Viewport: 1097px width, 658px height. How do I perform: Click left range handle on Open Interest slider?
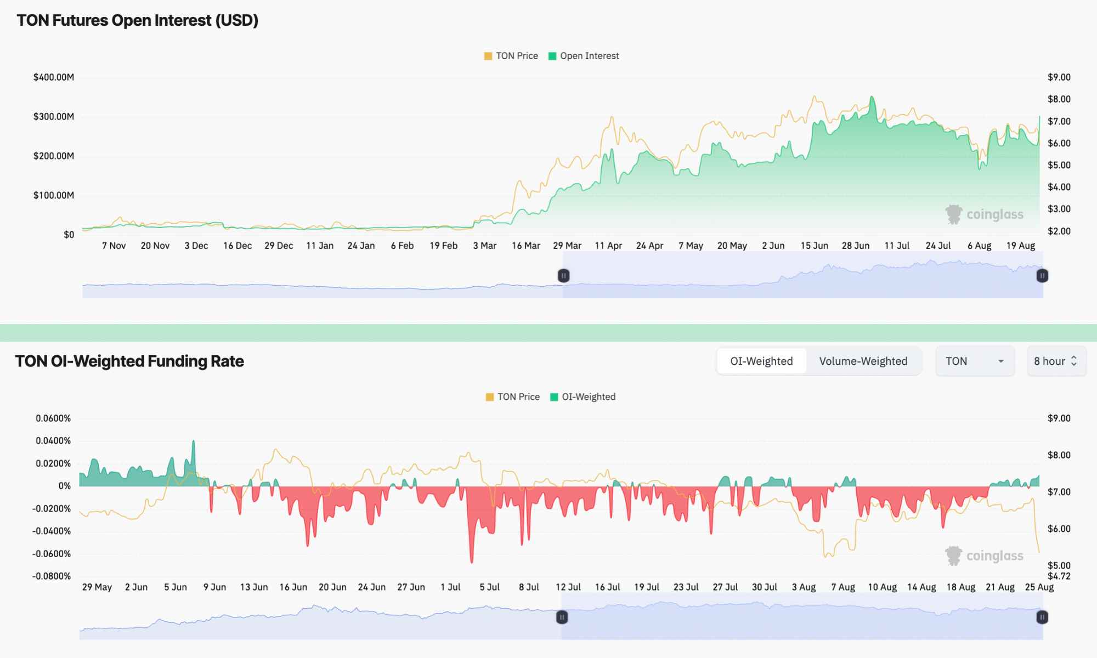click(563, 276)
